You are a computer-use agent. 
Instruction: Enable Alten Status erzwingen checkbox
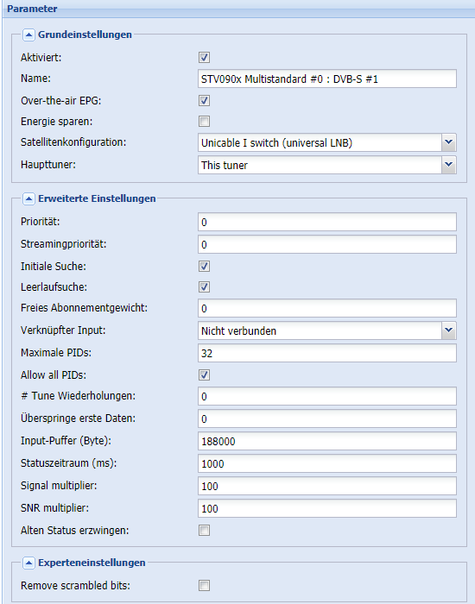pyautogui.click(x=204, y=531)
